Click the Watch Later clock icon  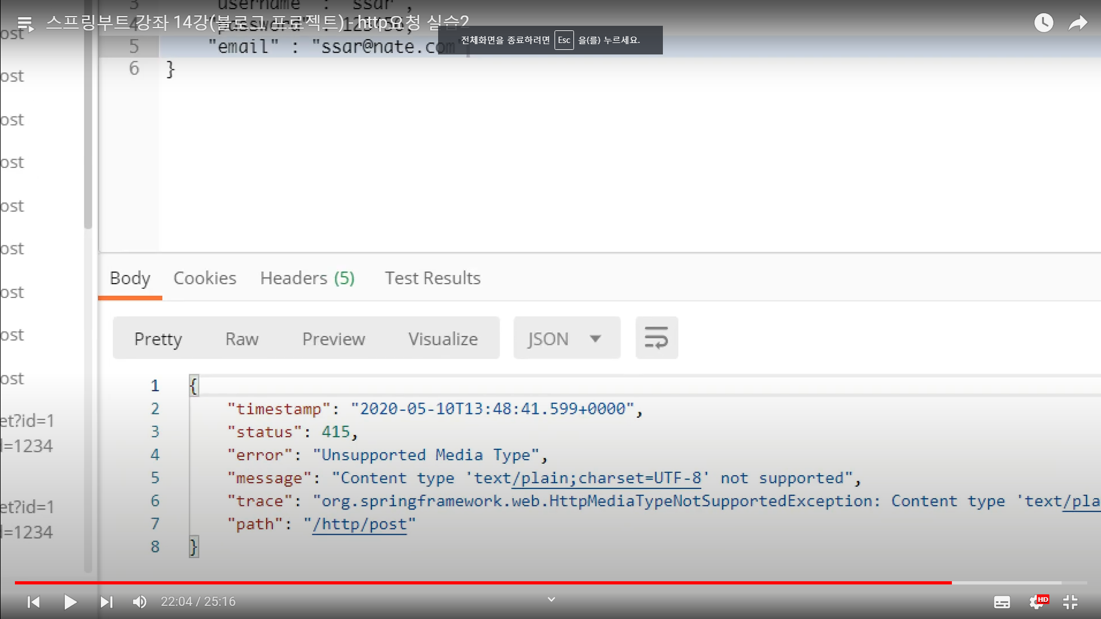pos(1044,23)
